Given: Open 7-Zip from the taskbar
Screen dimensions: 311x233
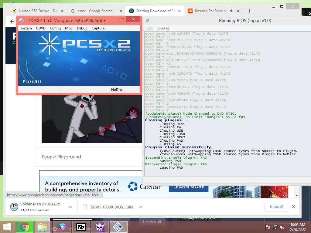Looking at the screenshot, I should coord(81,227).
